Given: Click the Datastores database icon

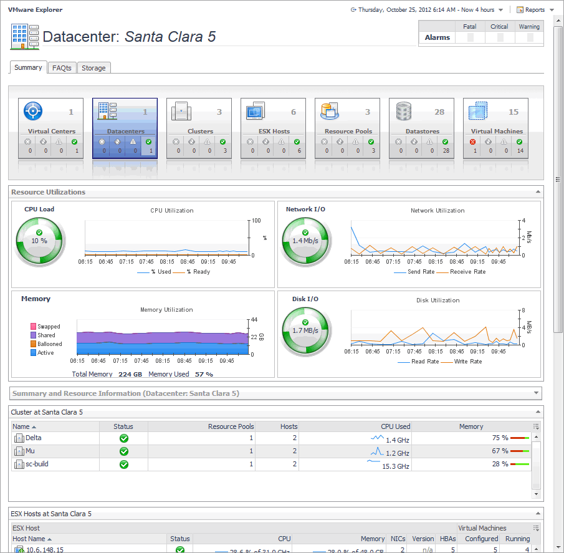Looking at the screenshot, I should pos(404,111).
